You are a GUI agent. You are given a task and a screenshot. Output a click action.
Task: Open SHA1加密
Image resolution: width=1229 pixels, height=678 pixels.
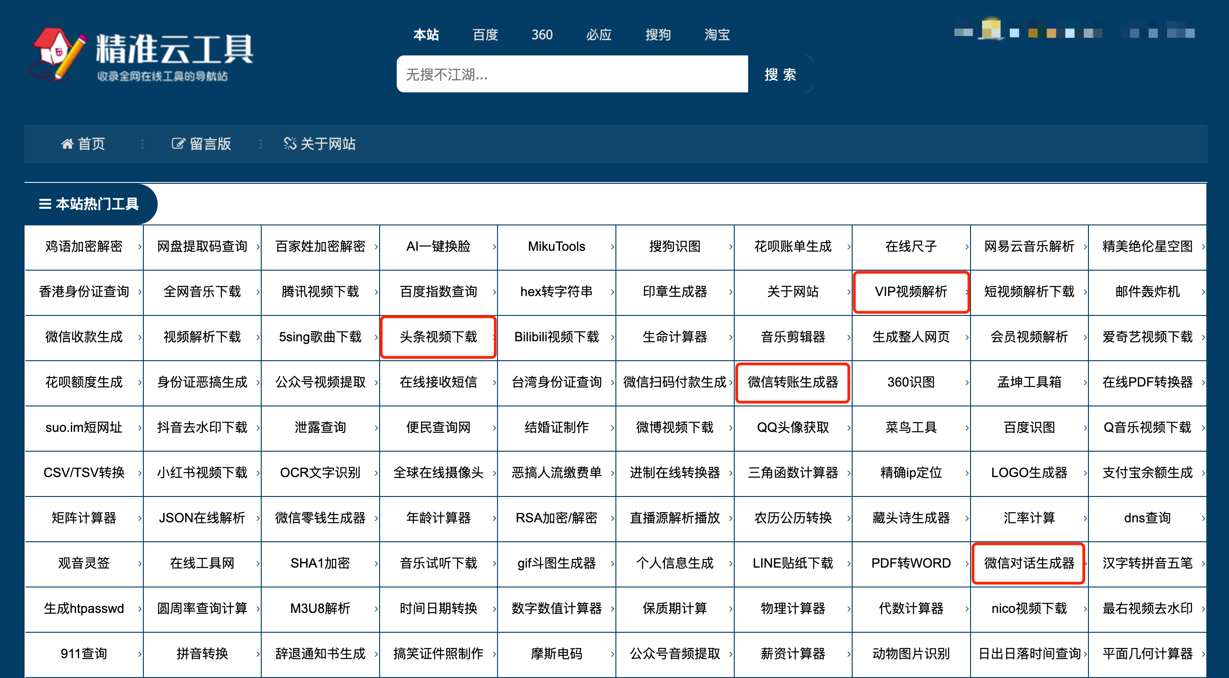coord(320,563)
